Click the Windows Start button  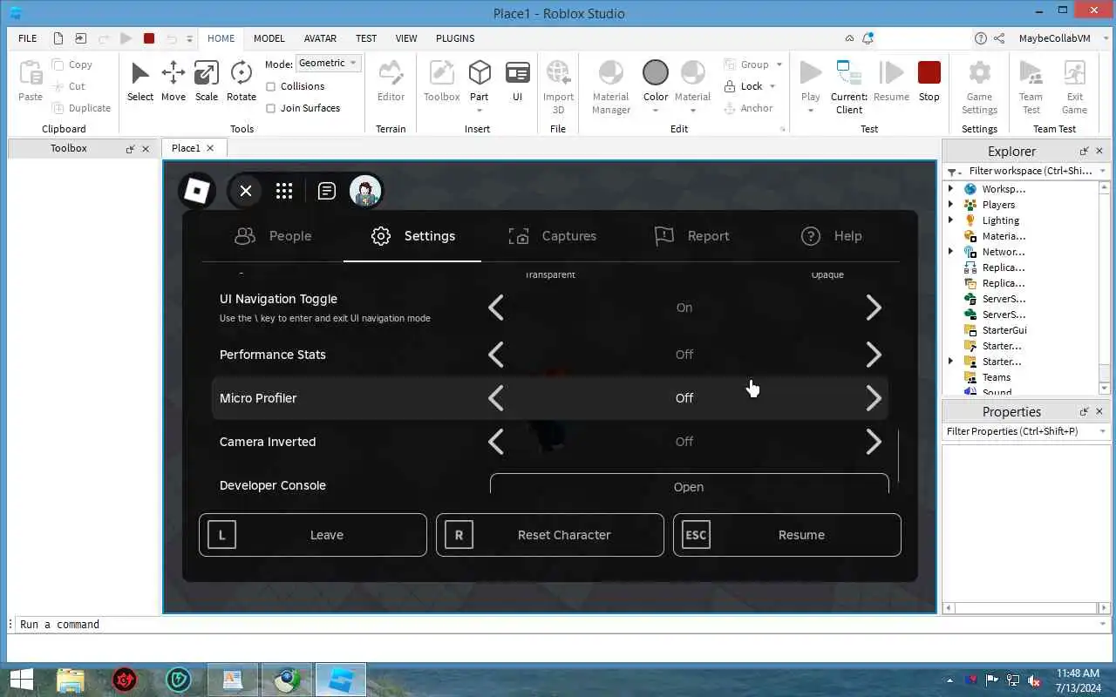[21, 680]
